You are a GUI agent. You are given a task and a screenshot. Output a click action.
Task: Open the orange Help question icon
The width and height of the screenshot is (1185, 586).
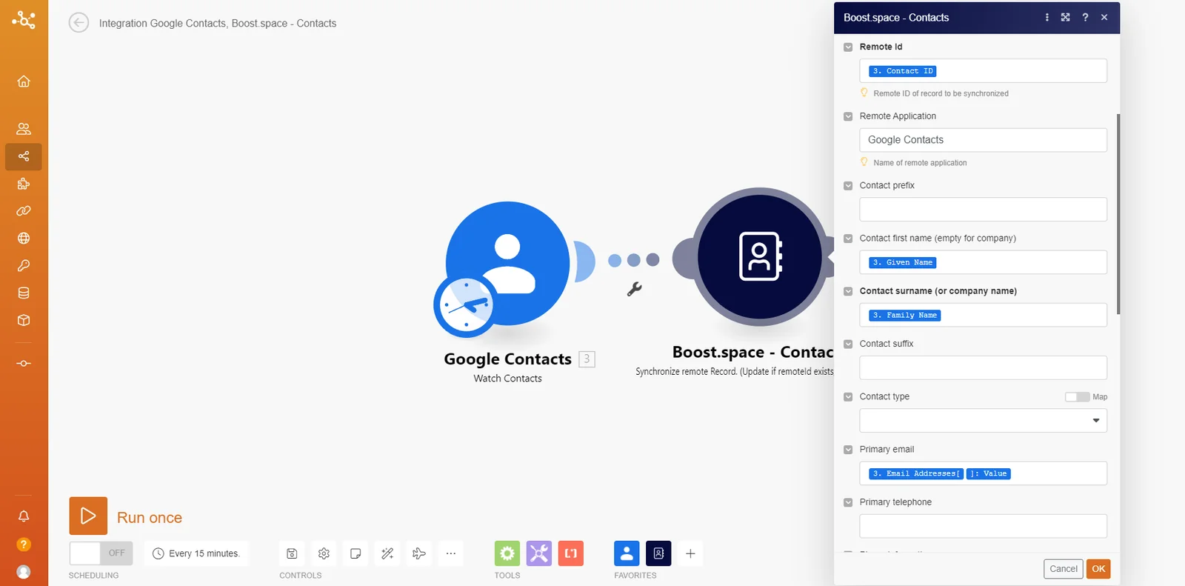point(24,545)
